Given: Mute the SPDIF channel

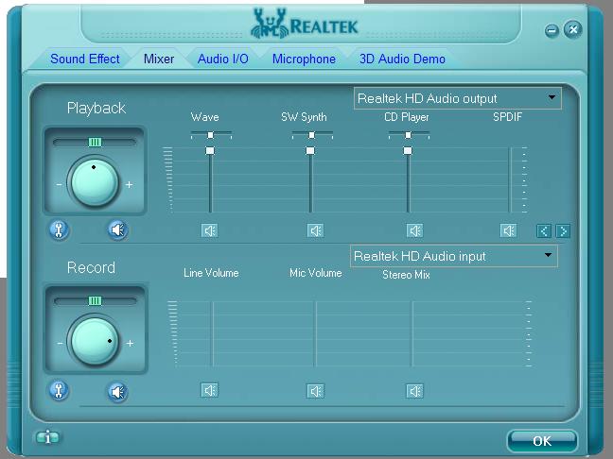Looking at the screenshot, I should click(508, 230).
